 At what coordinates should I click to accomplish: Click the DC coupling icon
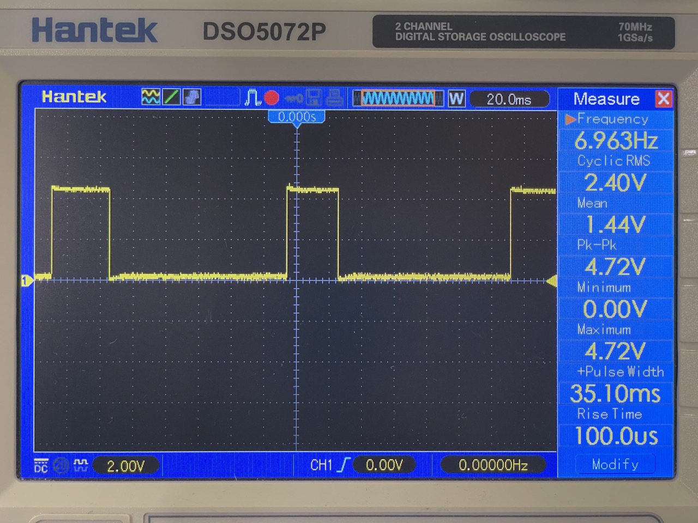click(x=41, y=466)
